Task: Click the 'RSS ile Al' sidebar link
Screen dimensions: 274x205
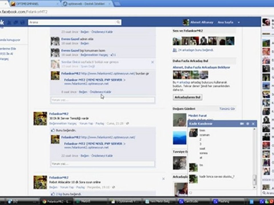Action: click(x=7, y=54)
